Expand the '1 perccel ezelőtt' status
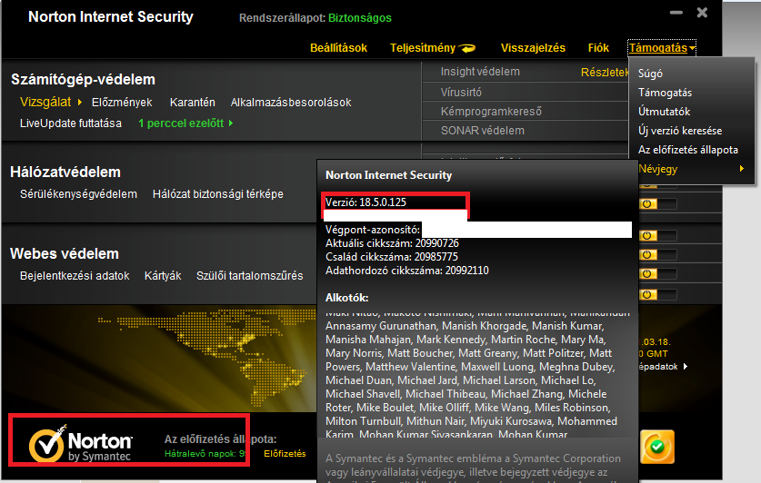The image size is (761, 483). 185,123
